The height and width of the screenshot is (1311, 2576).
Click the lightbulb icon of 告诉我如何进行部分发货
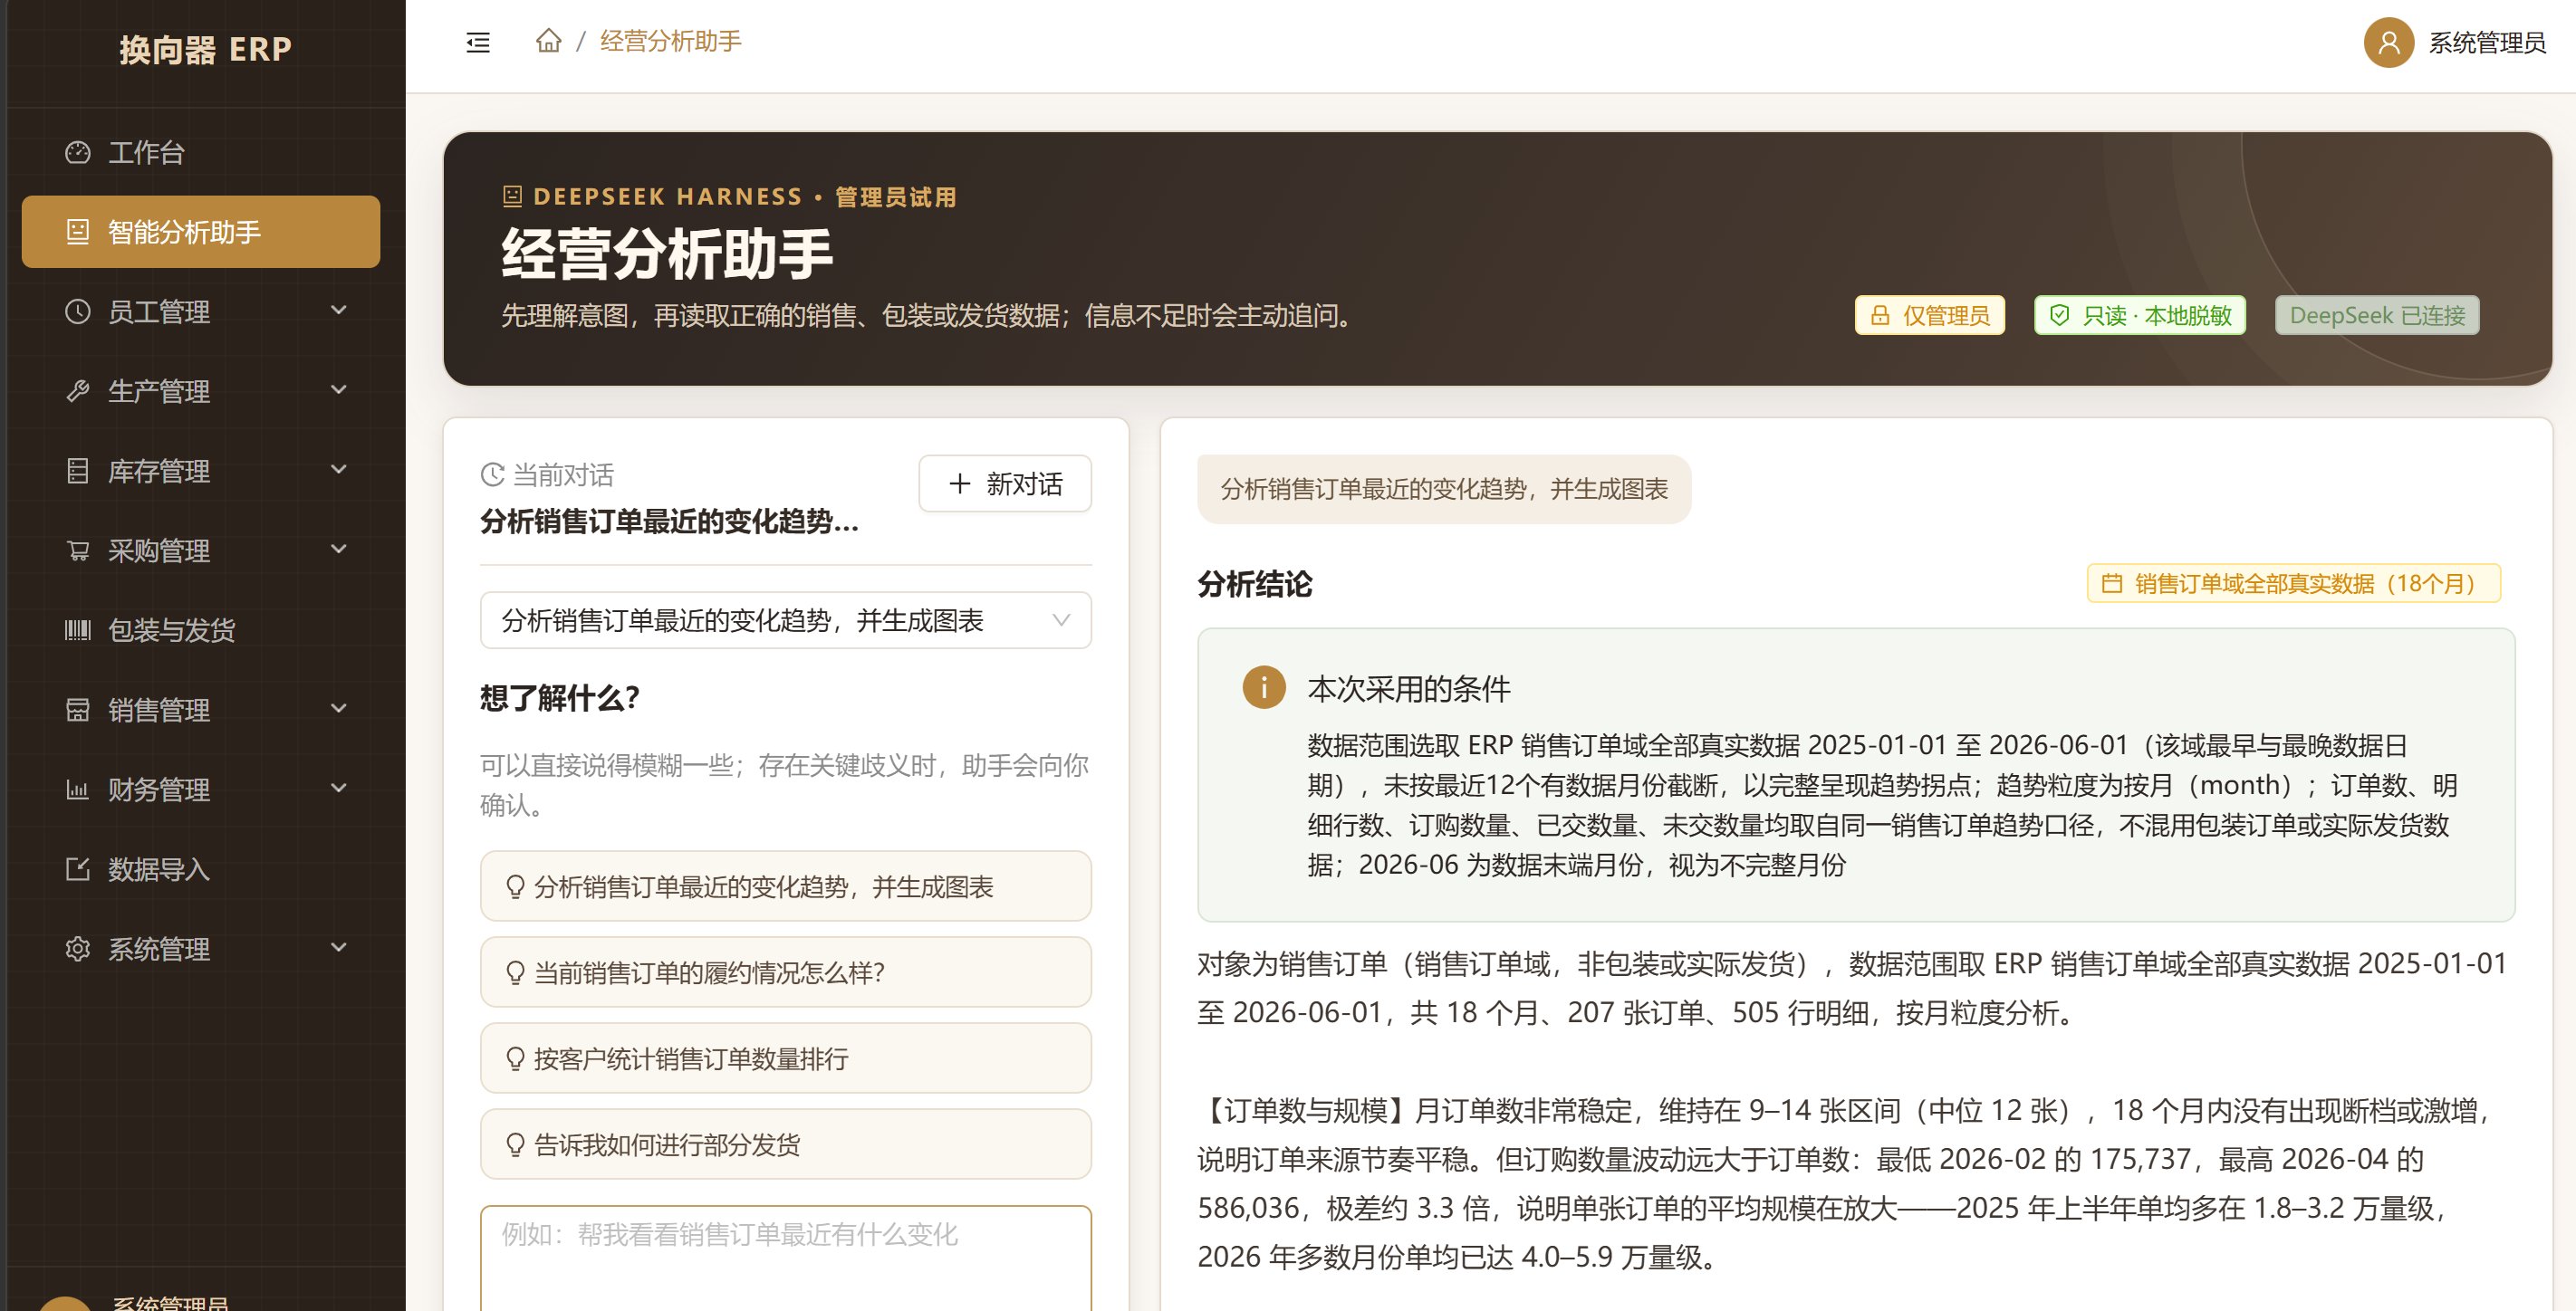[x=515, y=1144]
